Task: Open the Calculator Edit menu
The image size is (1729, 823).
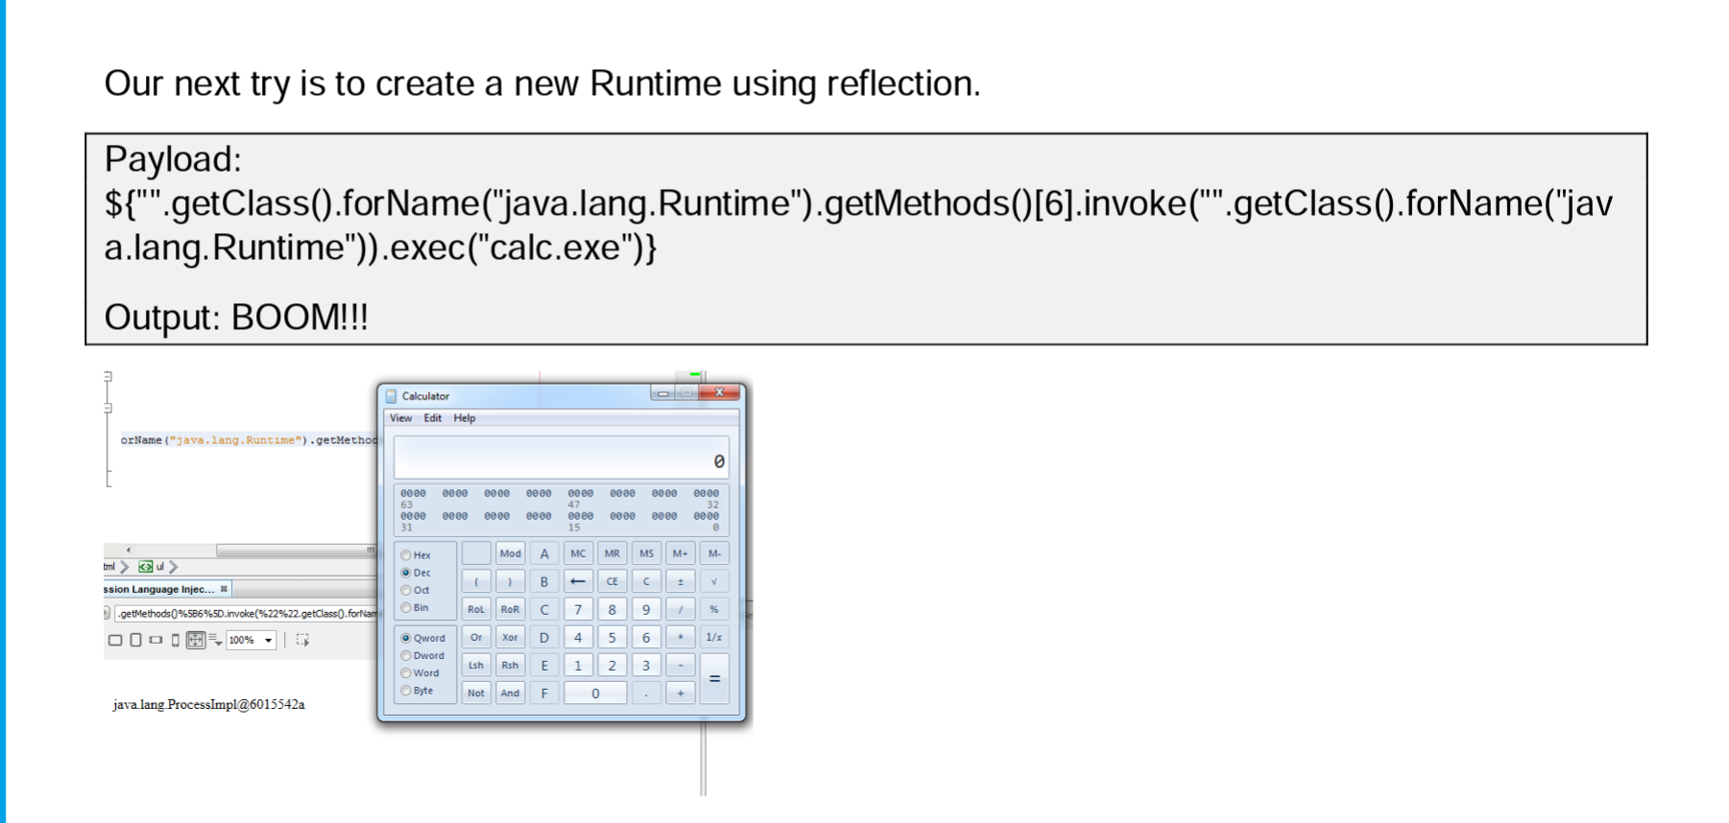Action: (433, 418)
